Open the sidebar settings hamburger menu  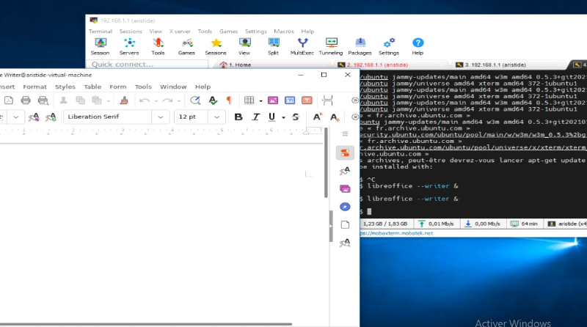click(345, 133)
